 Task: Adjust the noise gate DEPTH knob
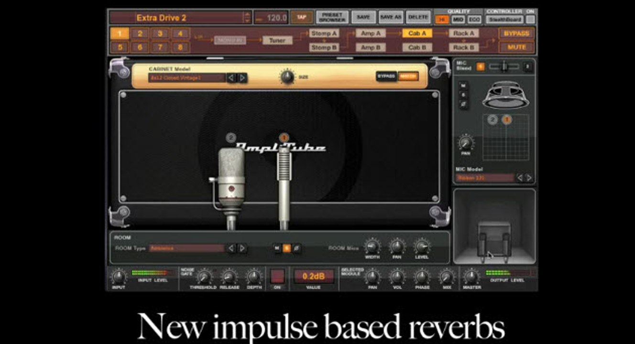[254, 277]
